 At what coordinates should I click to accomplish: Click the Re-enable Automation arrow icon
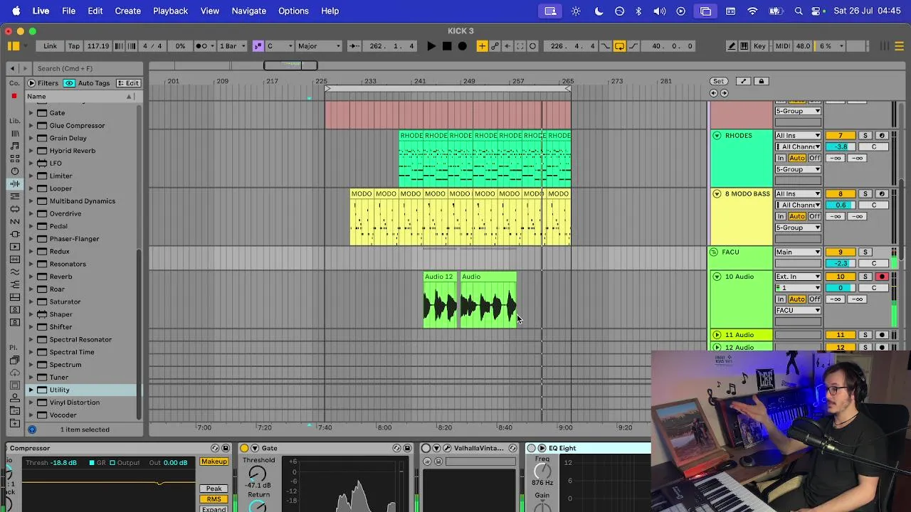pos(507,46)
